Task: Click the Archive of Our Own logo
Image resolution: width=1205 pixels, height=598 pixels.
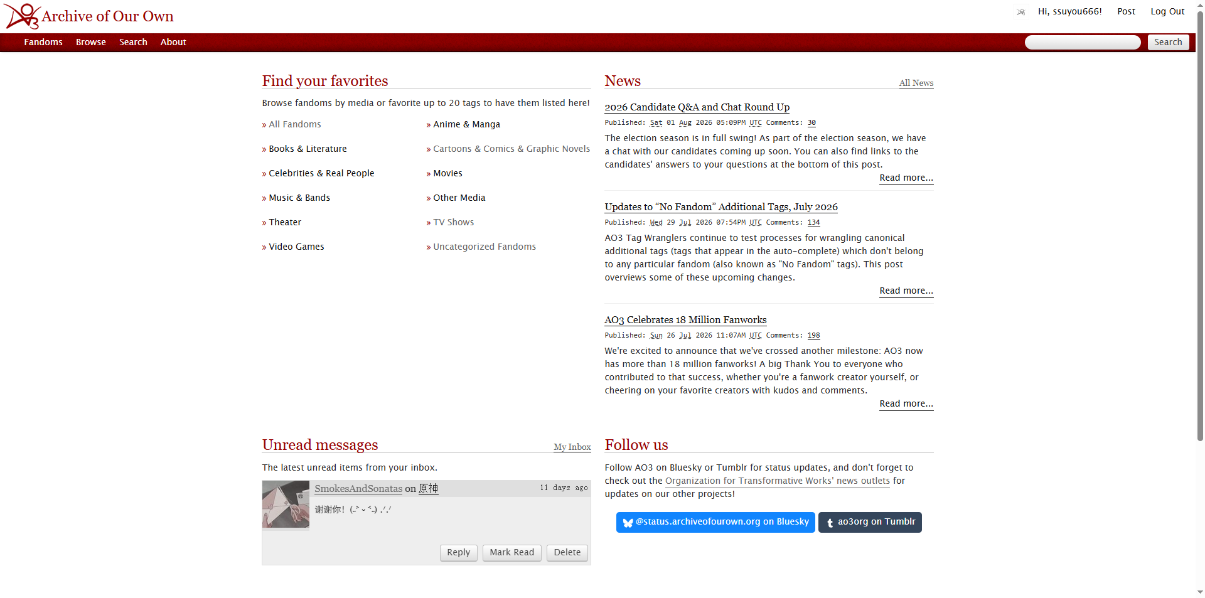Action: pos(89,16)
